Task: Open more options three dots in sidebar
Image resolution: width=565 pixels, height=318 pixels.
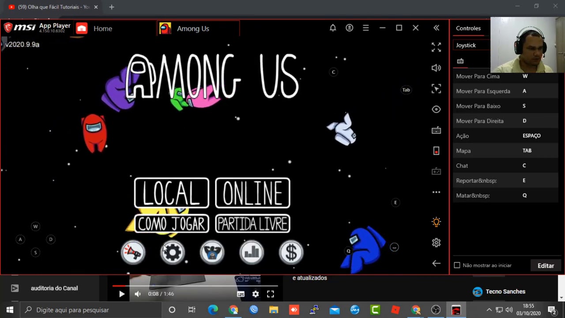Action: point(436,192)
